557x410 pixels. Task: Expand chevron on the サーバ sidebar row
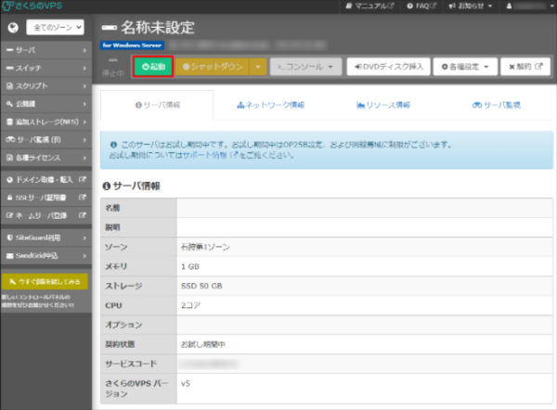(x=84, y=50)
